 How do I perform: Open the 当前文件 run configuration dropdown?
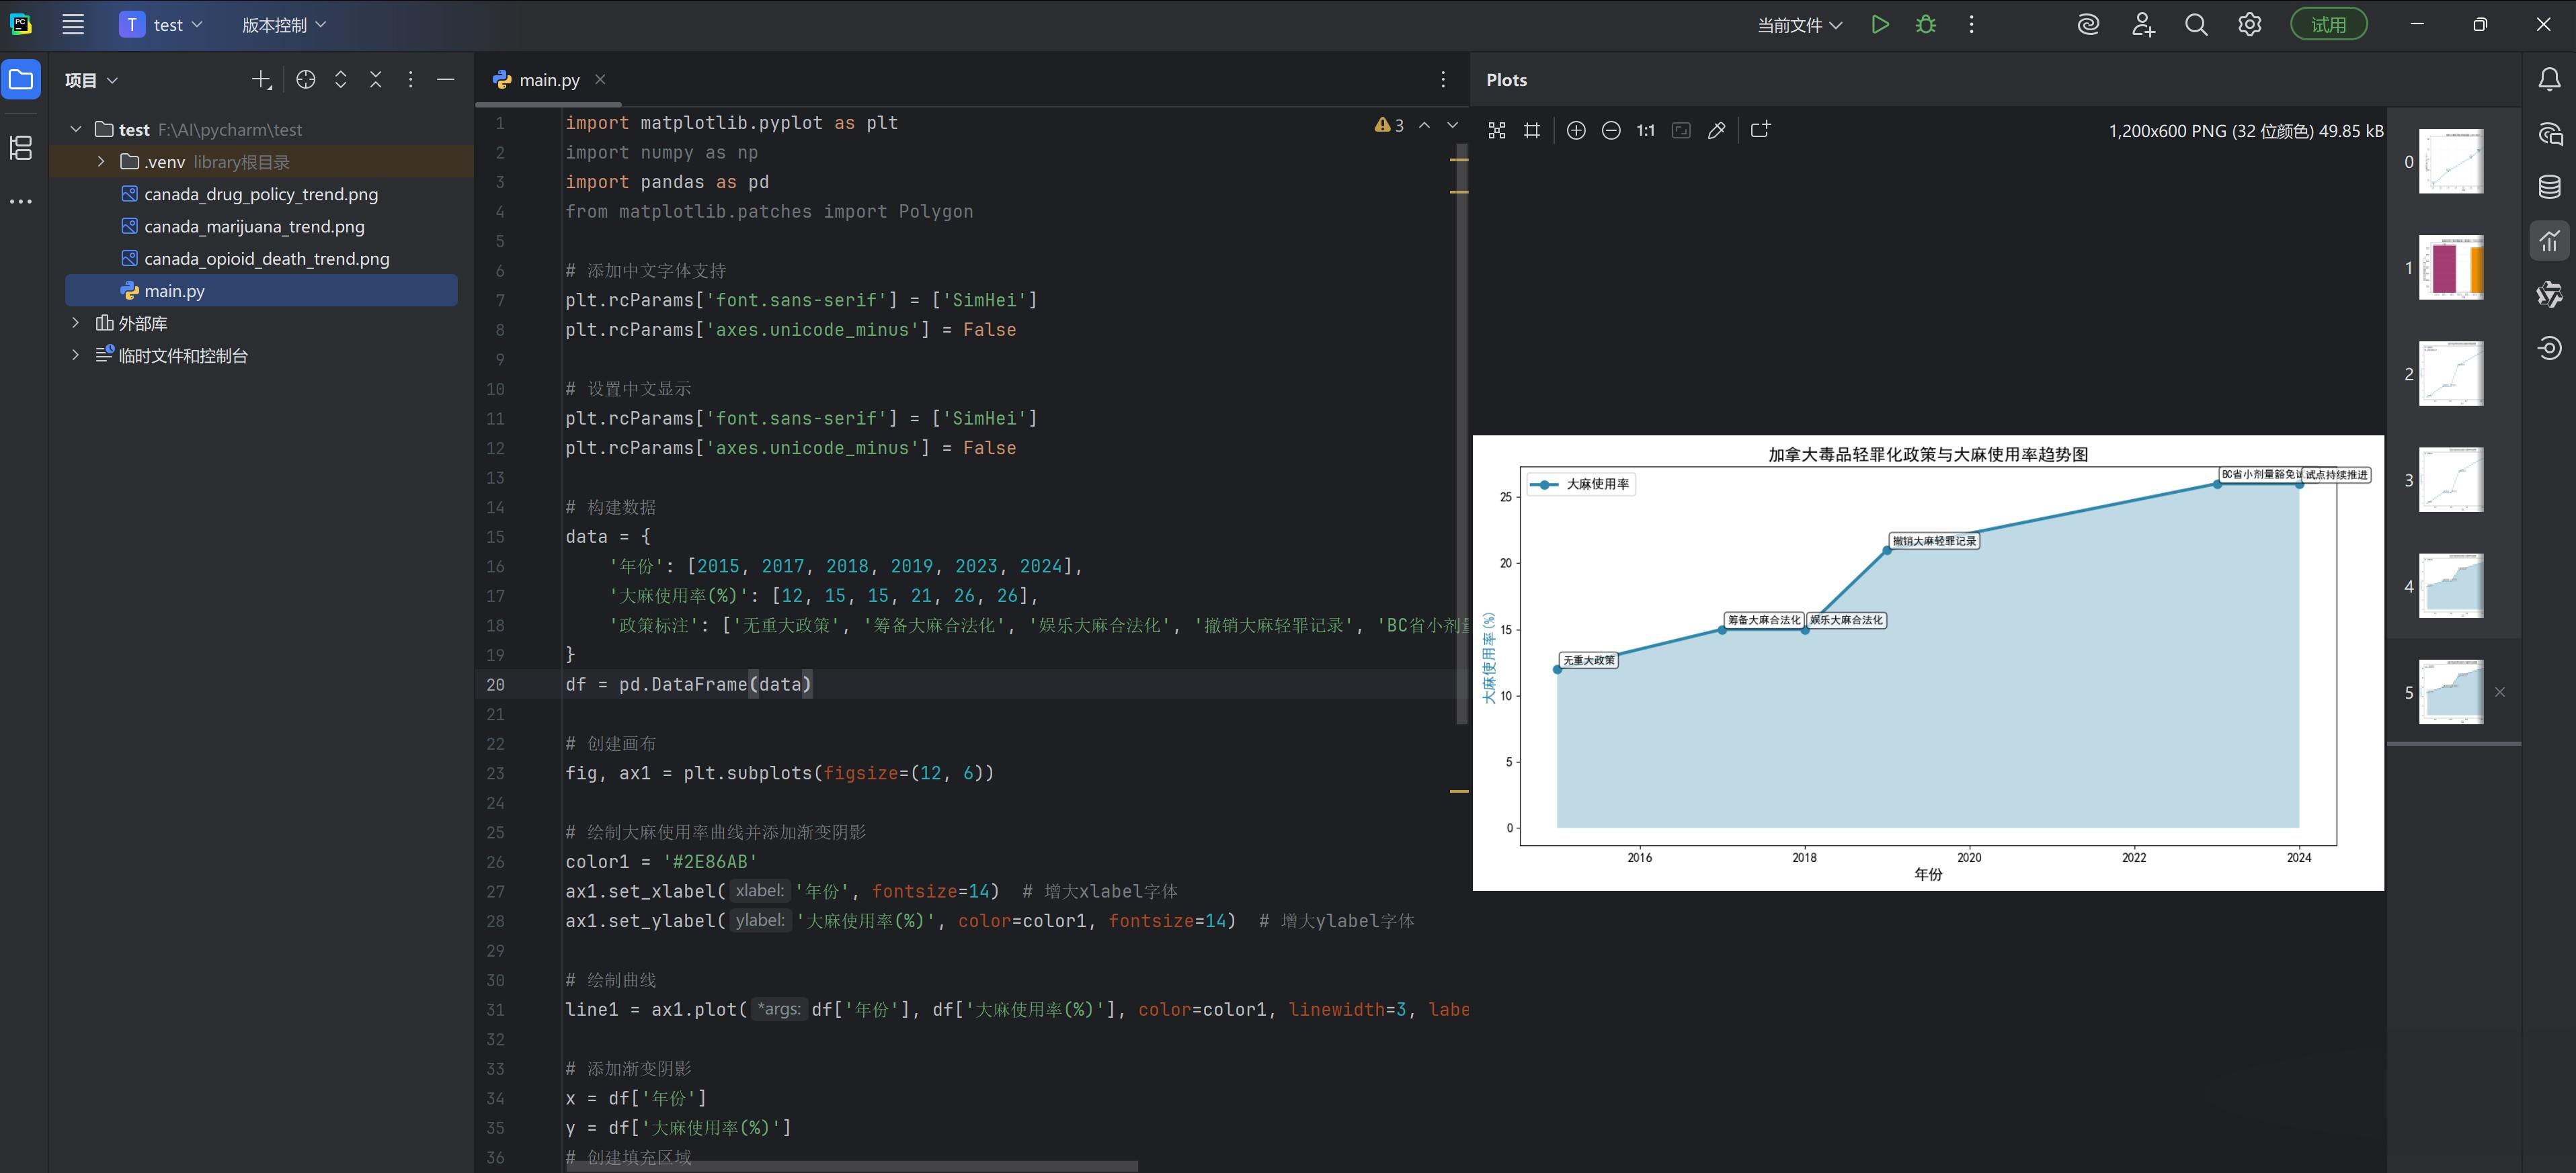[1799, 25]
